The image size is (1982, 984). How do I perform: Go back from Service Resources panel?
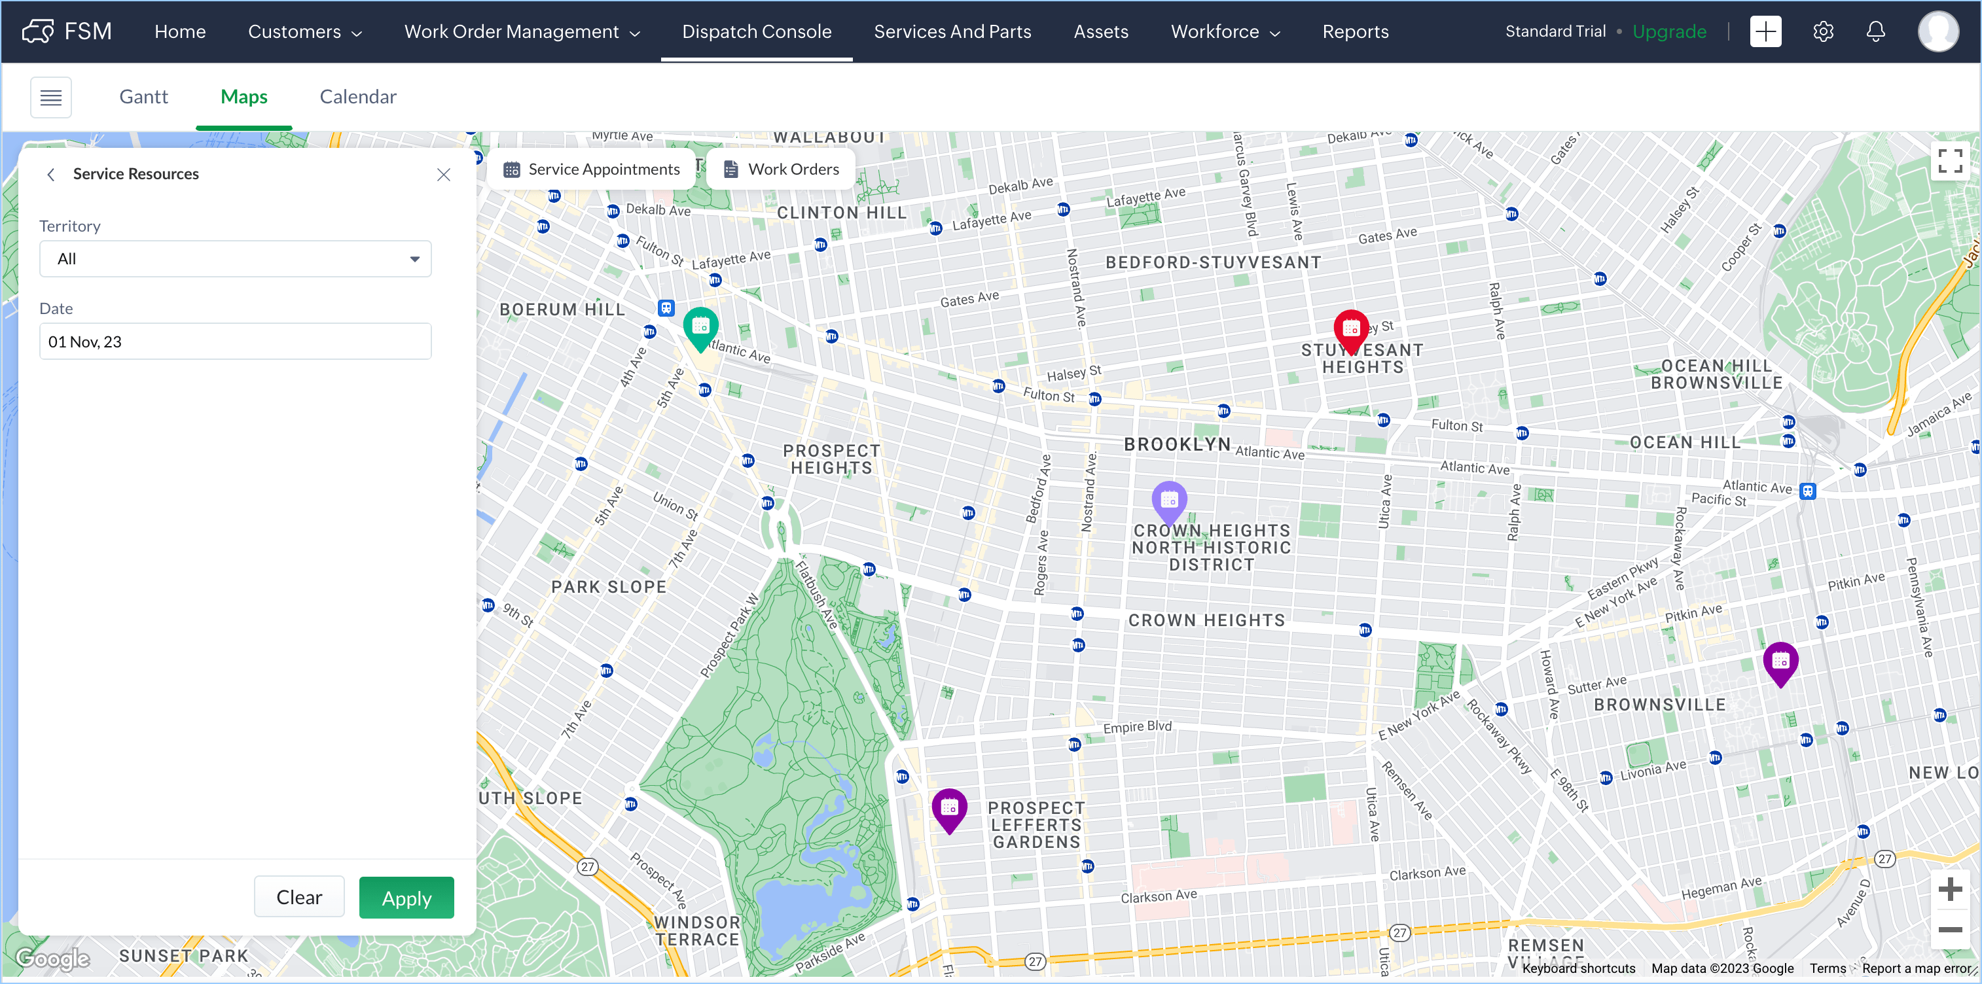(x=51, y=175)
